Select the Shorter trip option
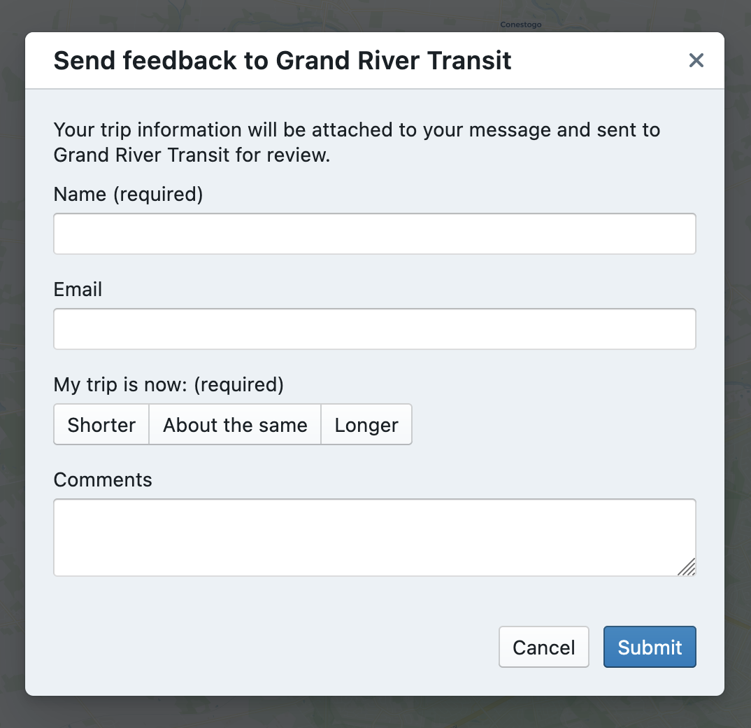The height and width of the screenshot is (728, 751). 101,425
